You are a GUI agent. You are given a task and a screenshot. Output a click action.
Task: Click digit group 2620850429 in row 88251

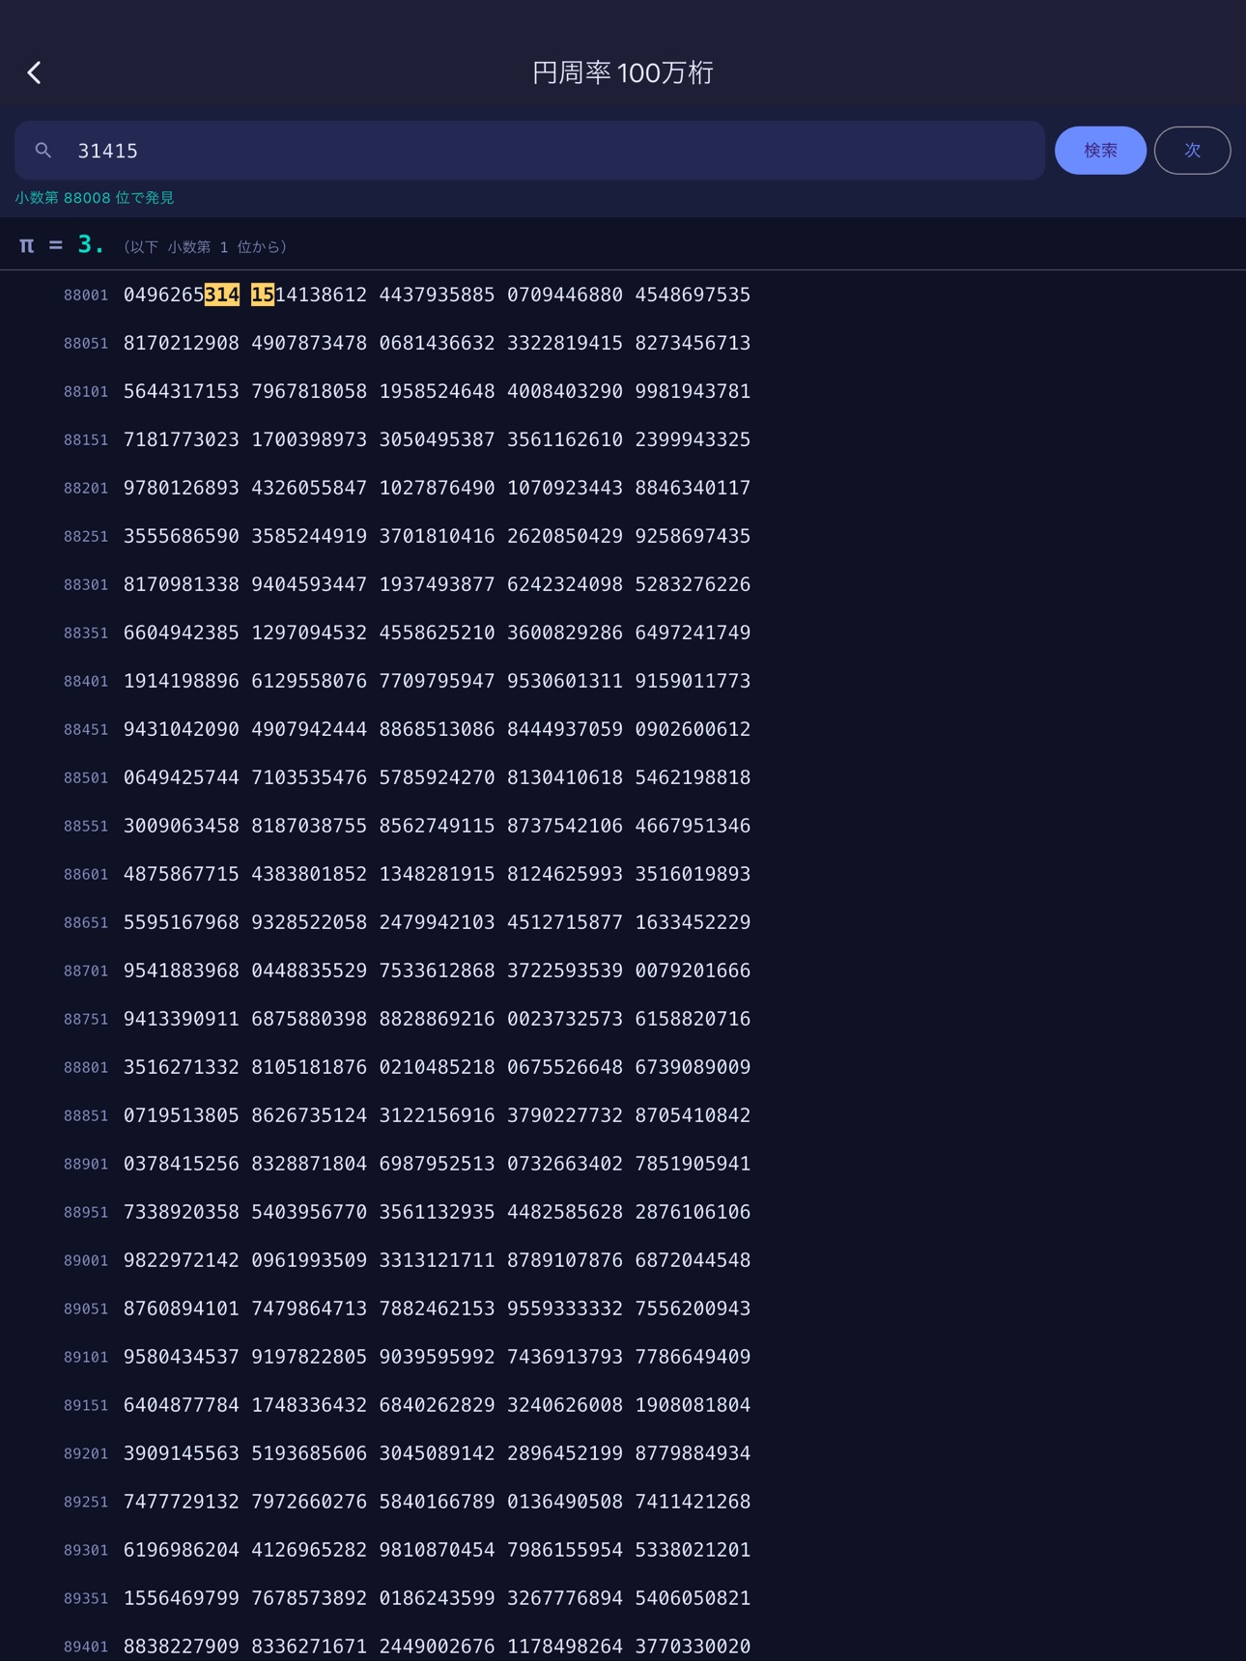tap(565, 536)
